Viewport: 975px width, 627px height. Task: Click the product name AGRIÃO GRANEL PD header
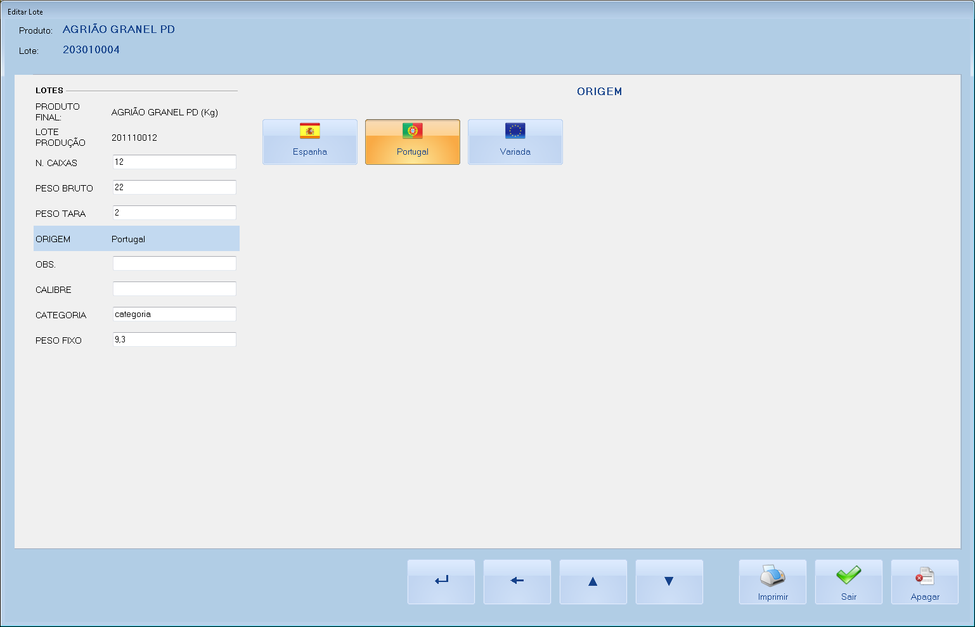[119, 30]
